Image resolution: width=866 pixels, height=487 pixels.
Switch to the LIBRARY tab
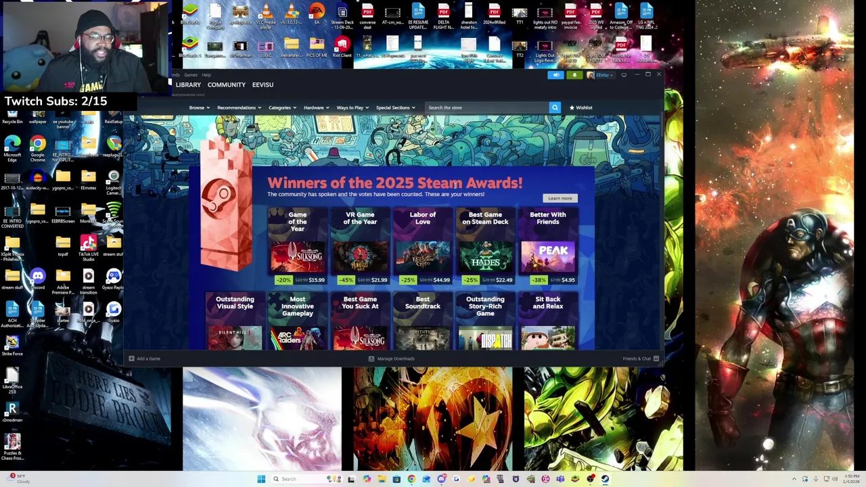pyautogui.click(x=188, y=85)
